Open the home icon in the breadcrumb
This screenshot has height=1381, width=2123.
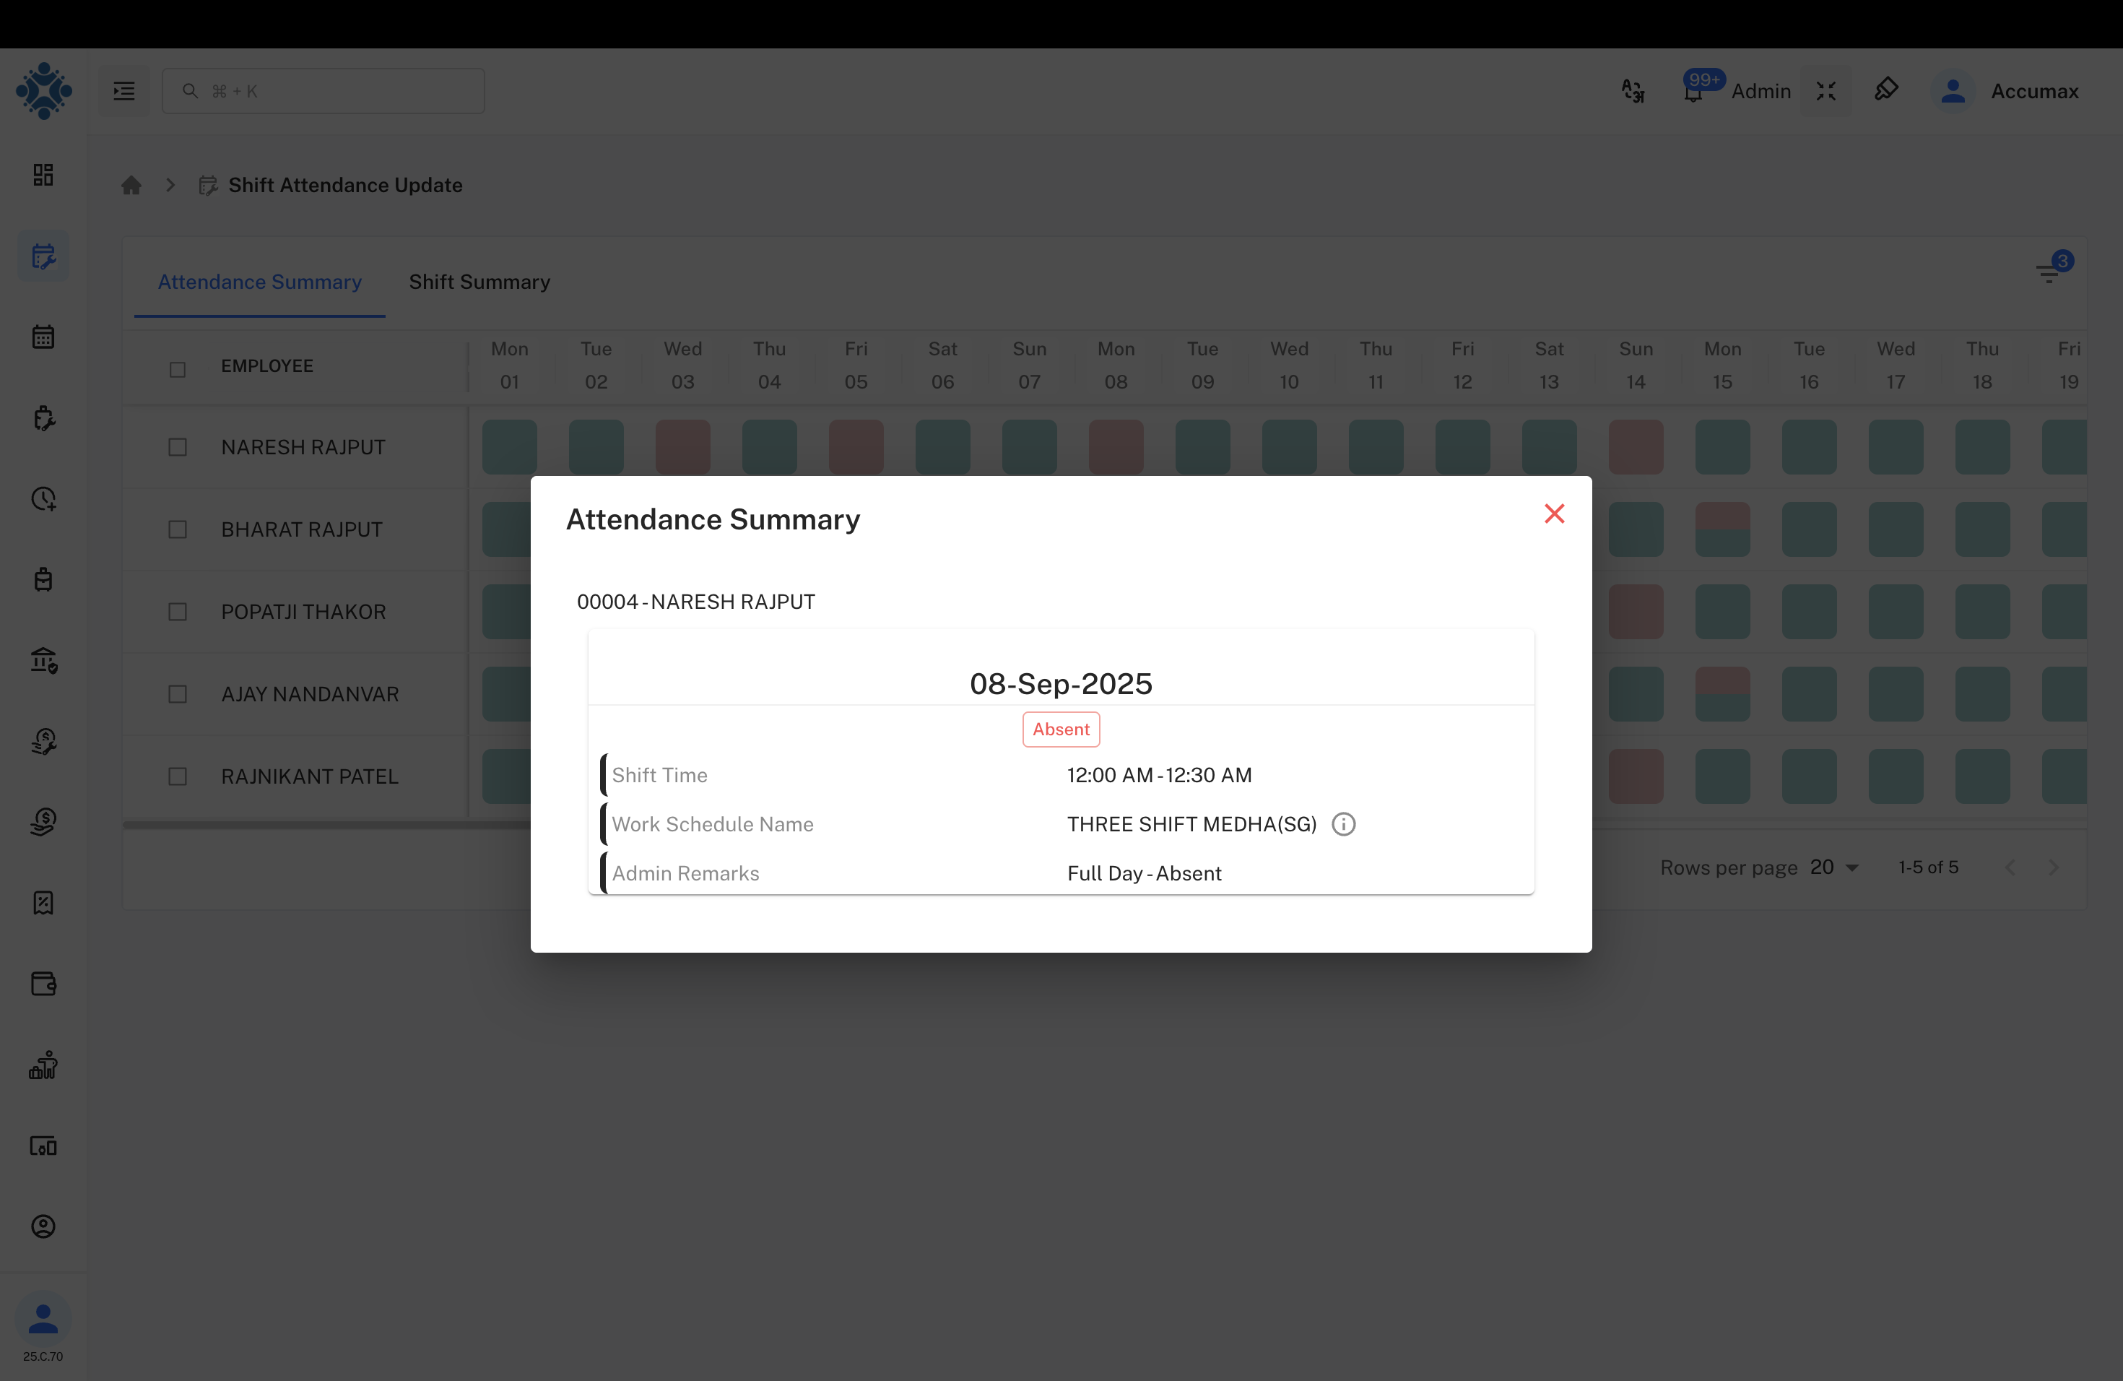pyautogui.click(x=132, y=185)
